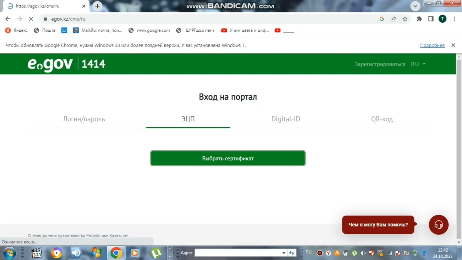Switch to the QR-код tab

pos(382,119)
